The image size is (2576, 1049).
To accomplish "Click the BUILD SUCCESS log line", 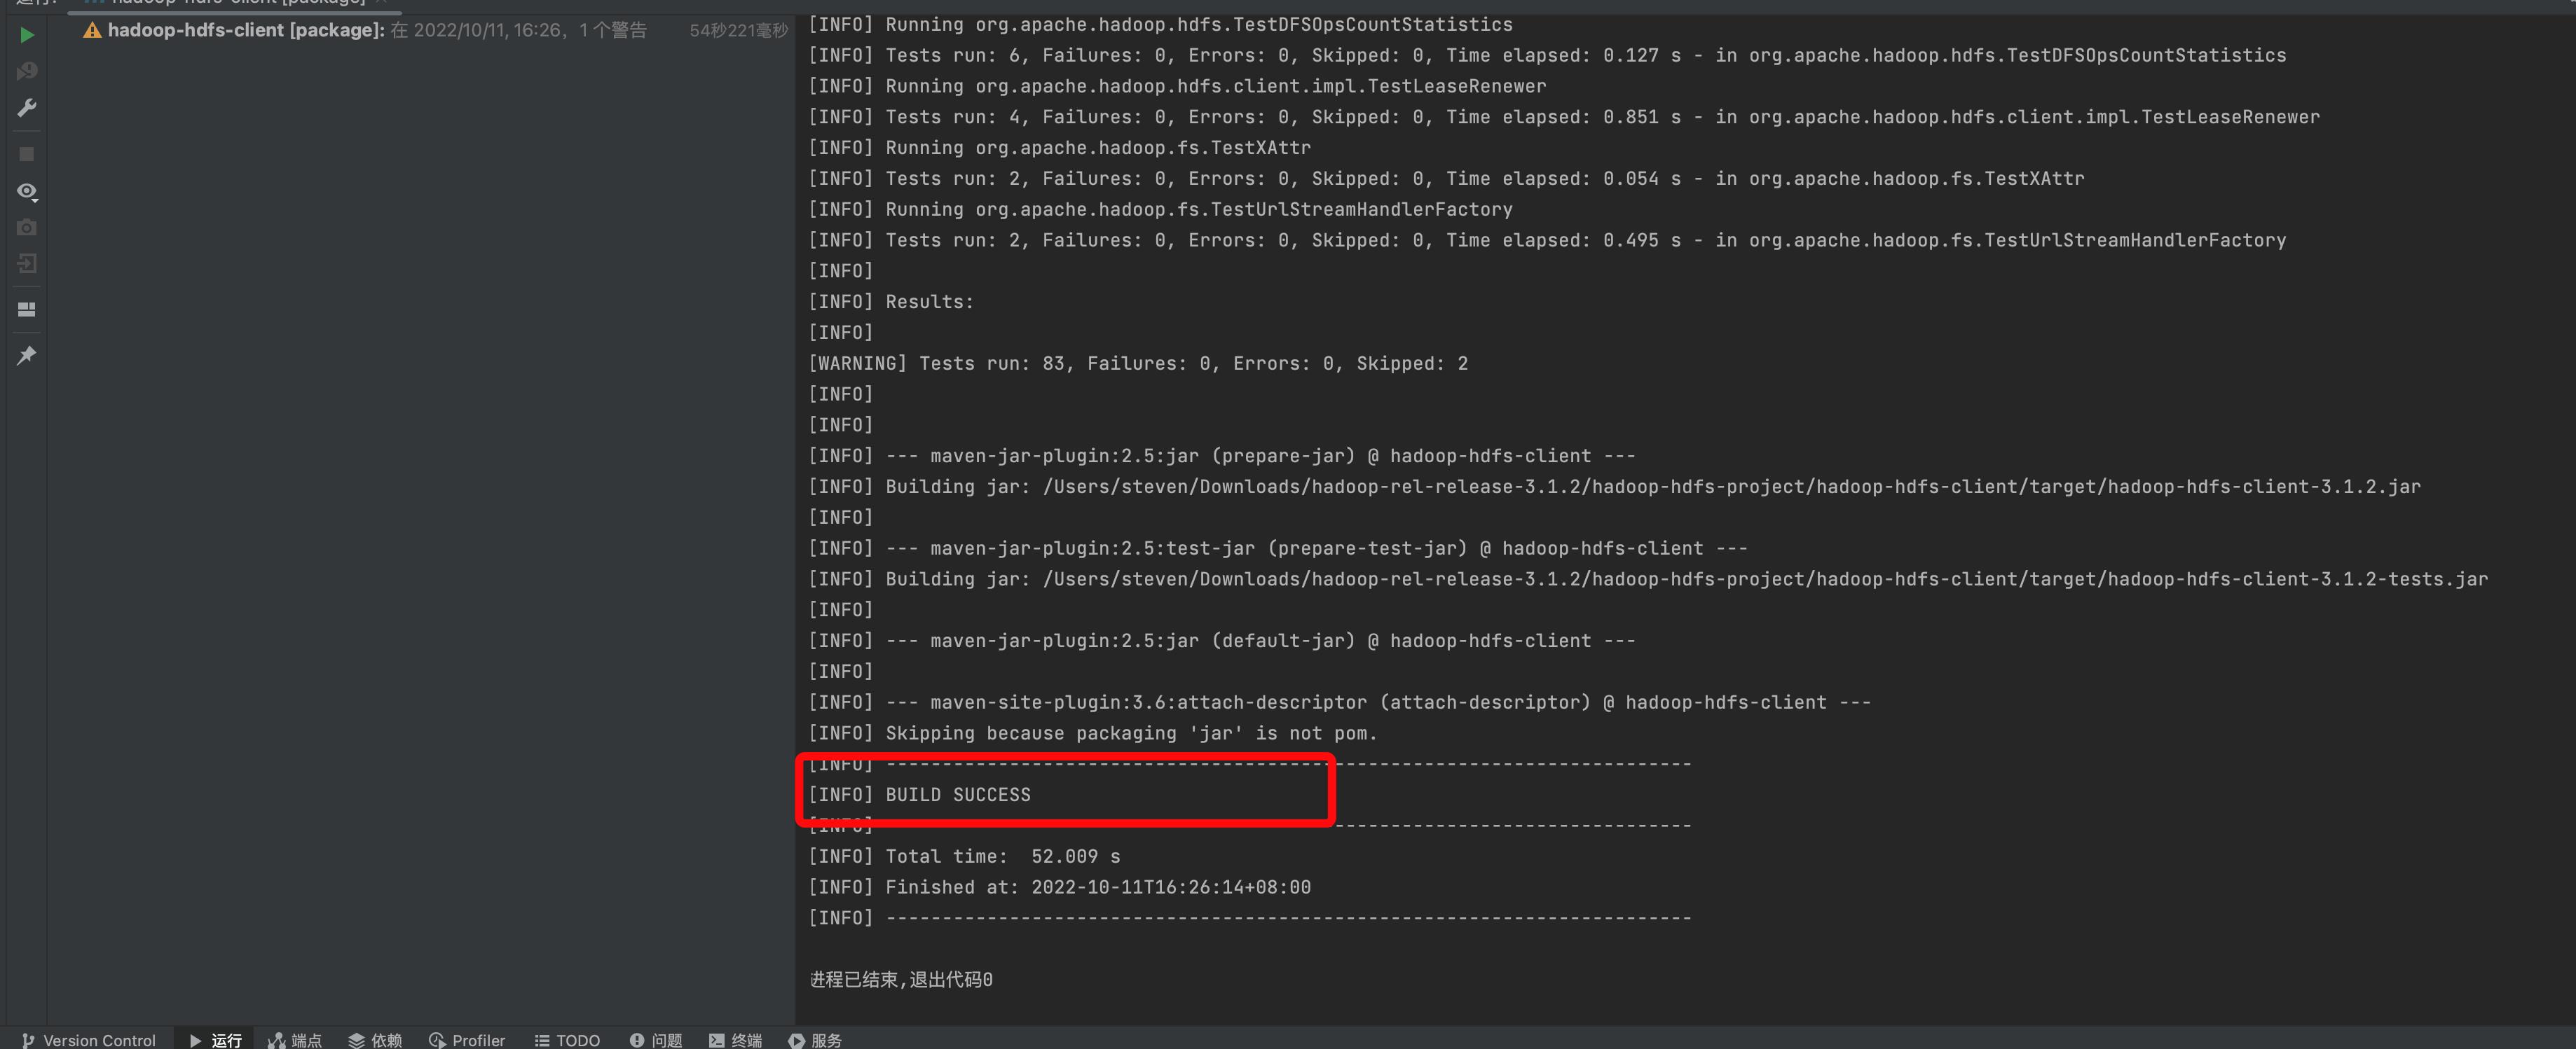I will [x=919, y=796].
